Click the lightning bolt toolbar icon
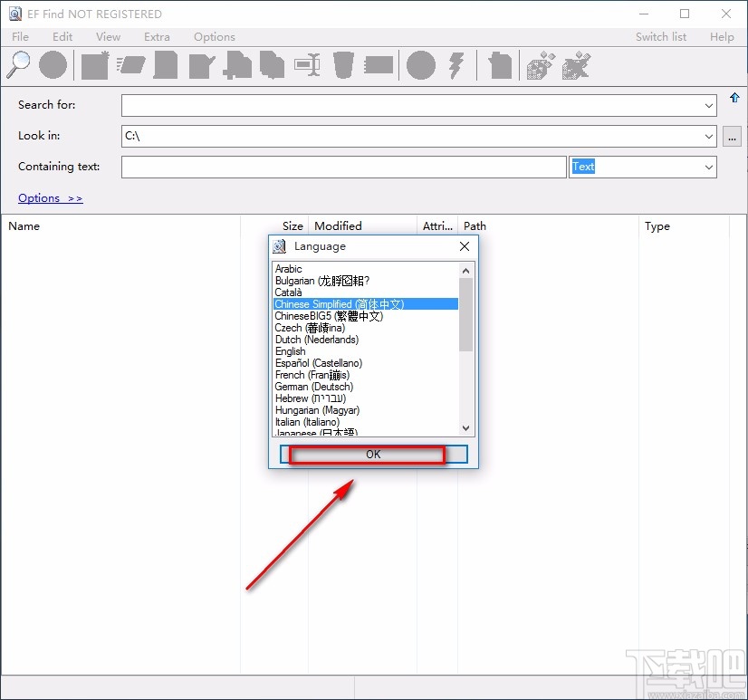 click(x=457, y=65)
